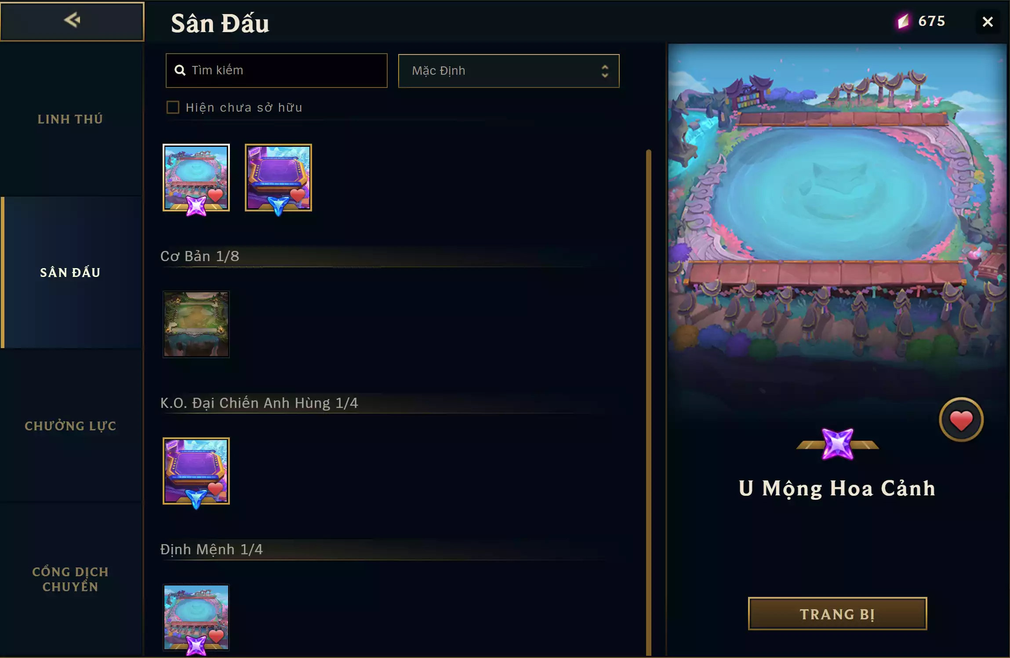Enable the Hiện chưa sở hữu checkbox
The height and width of the screenshot is (658, 1010).
point(173,107)
